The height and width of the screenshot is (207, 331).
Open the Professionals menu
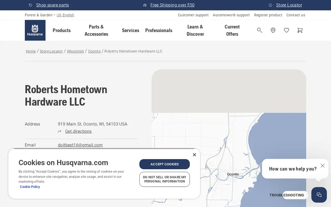point(159,30)
